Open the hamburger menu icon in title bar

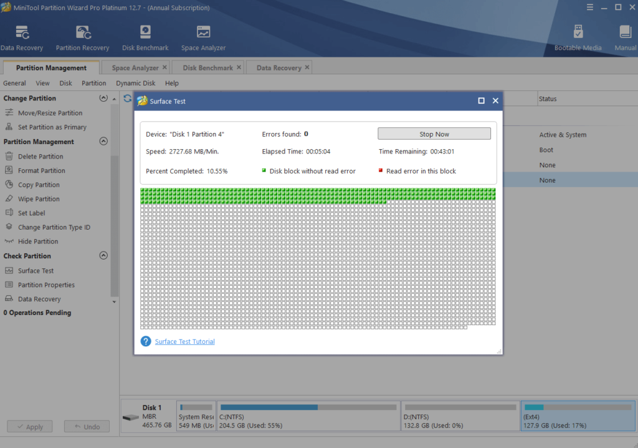[x=590, y=7]
